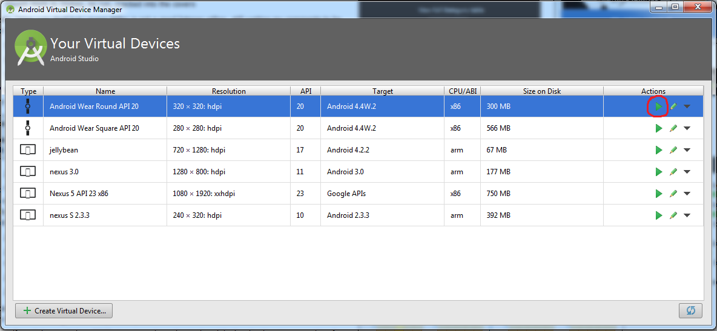Edit the Nexus 5 API 23 x86 AVD
717x331 pixels.
pos(673,194)
